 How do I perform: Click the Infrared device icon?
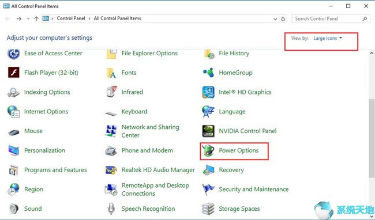tap(111, 92)
